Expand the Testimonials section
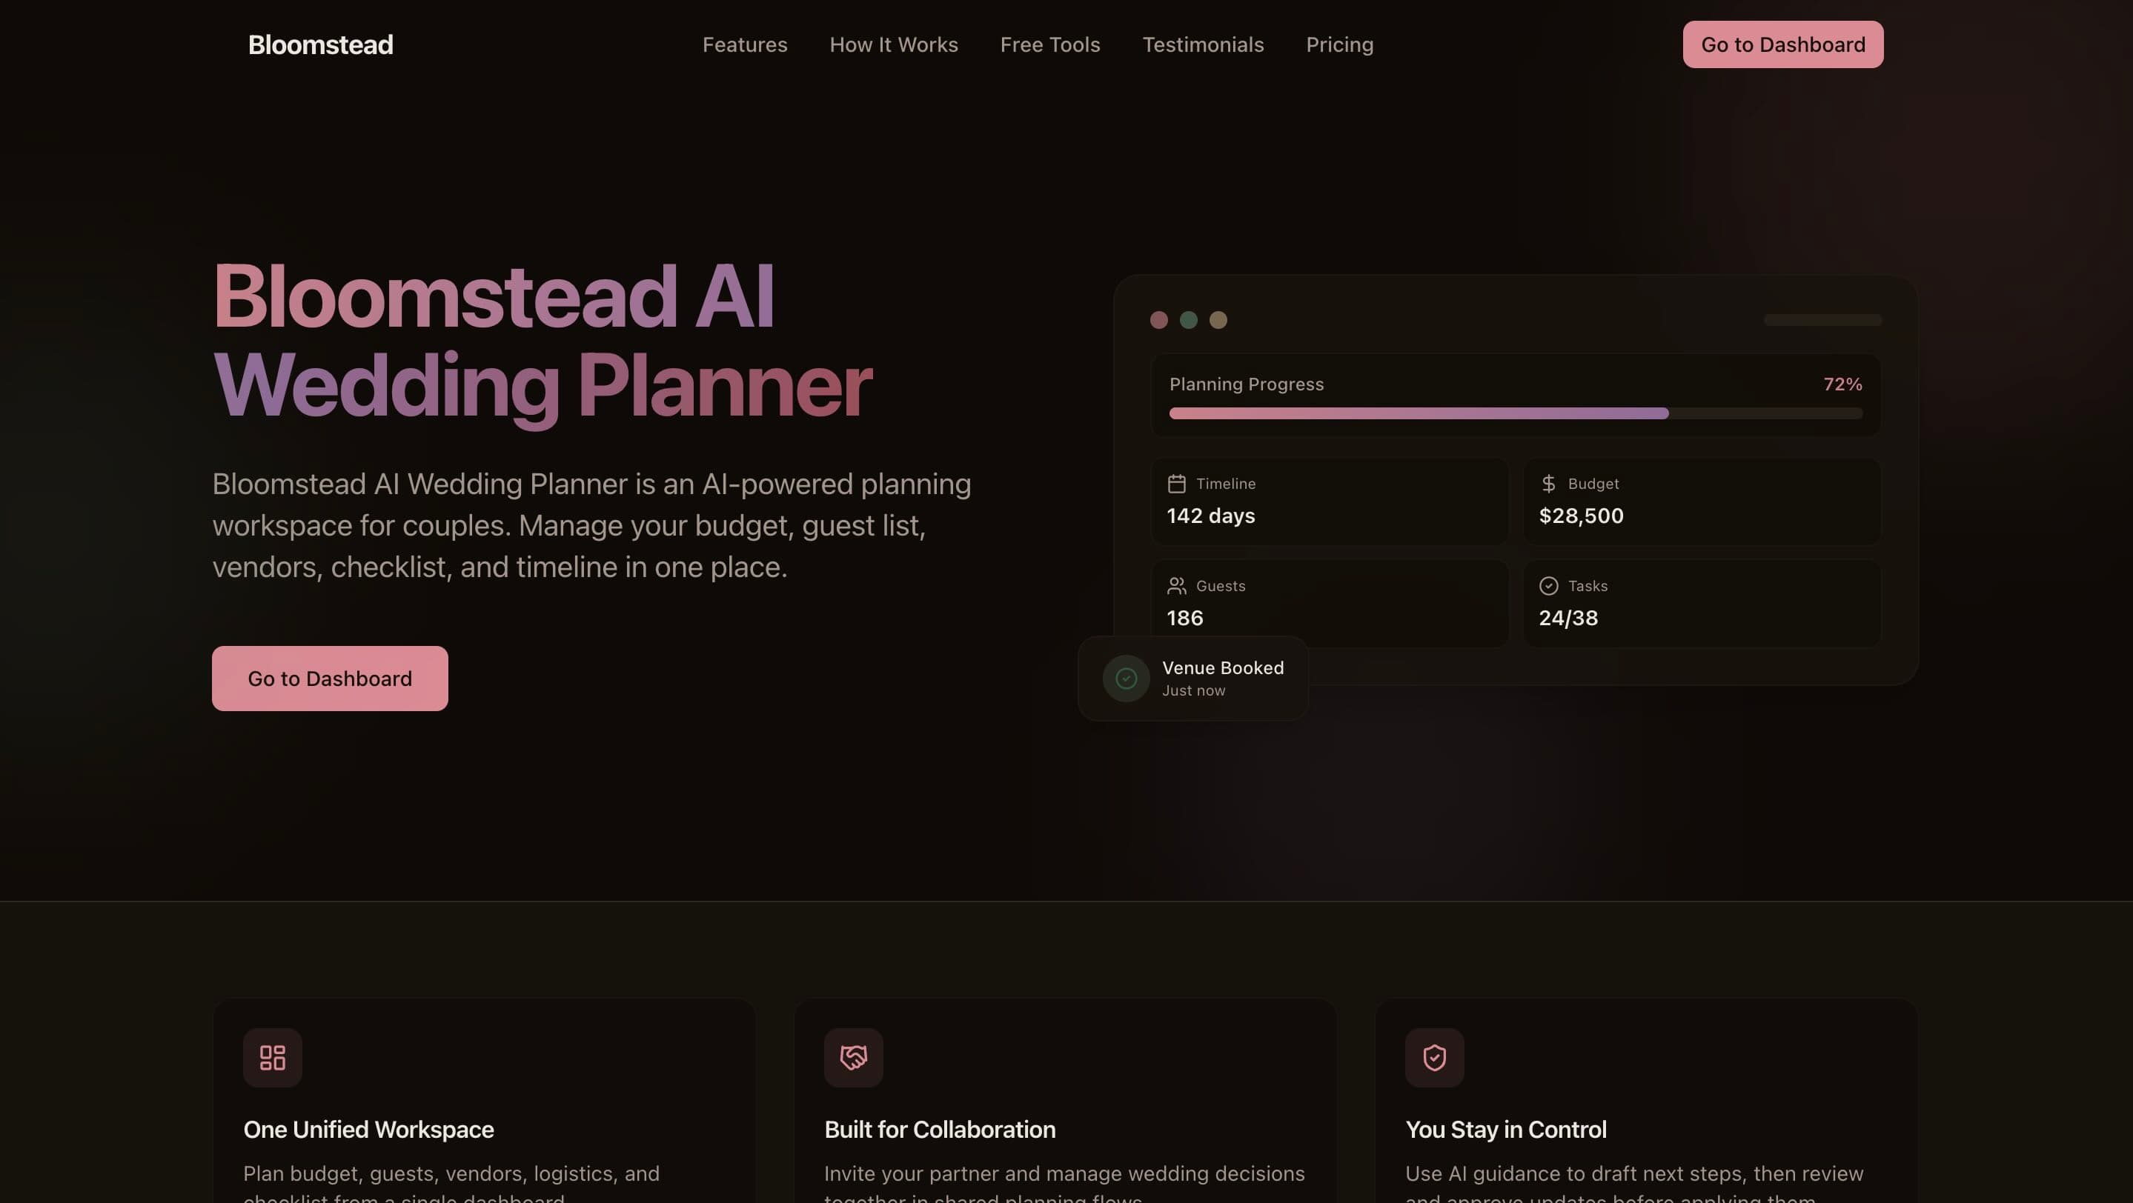The height and width of the screenshot is (1203, 2133). pos(1203,44)
